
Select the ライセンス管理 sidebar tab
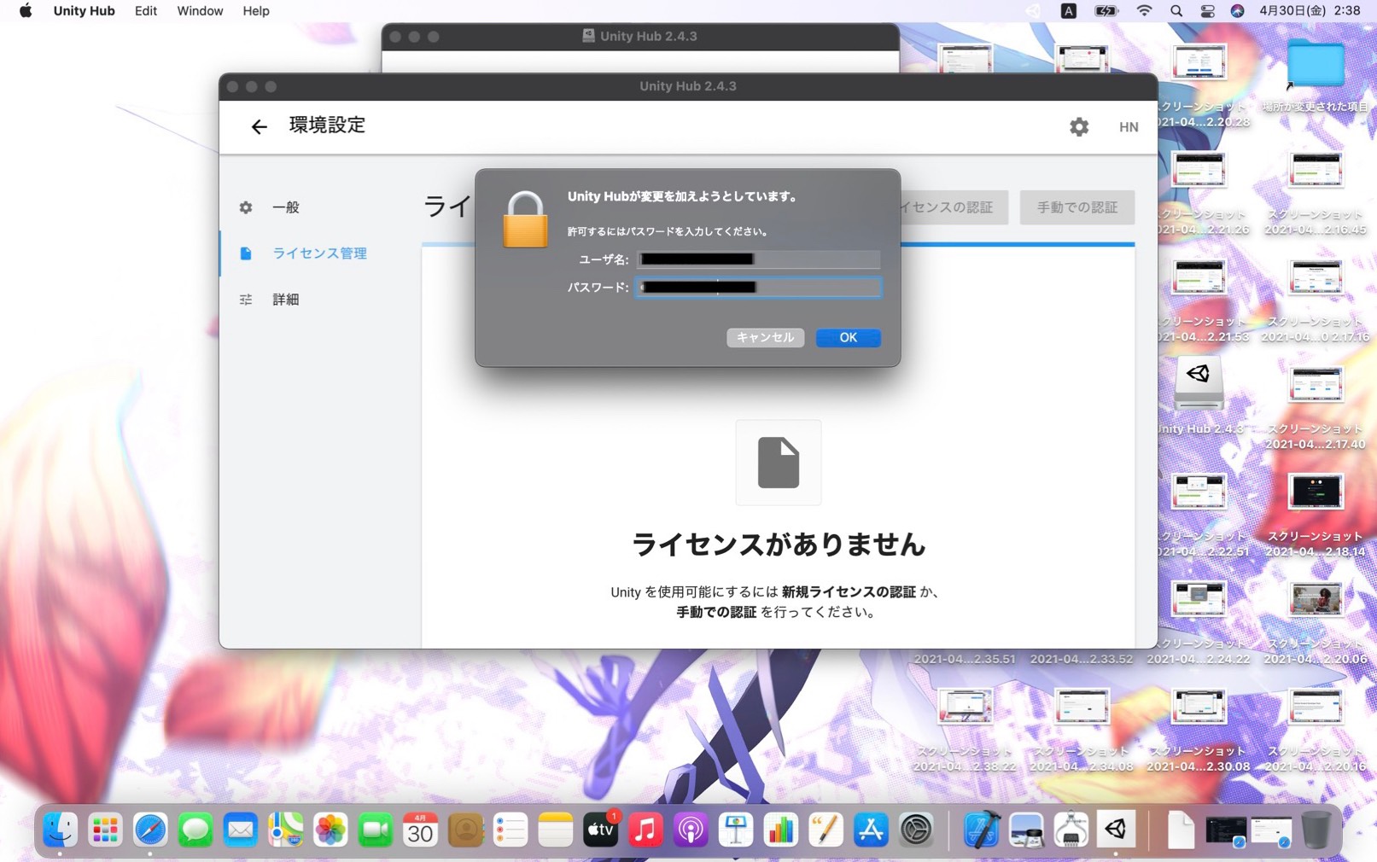tap(321, 253)
